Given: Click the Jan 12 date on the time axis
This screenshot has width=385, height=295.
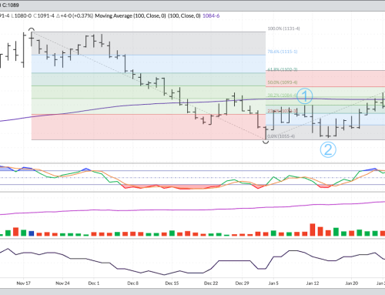Looking at the screenshot, I should pos(313,283).
